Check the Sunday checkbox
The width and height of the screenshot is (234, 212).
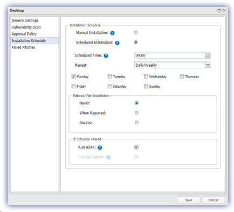tap(146, 86)
